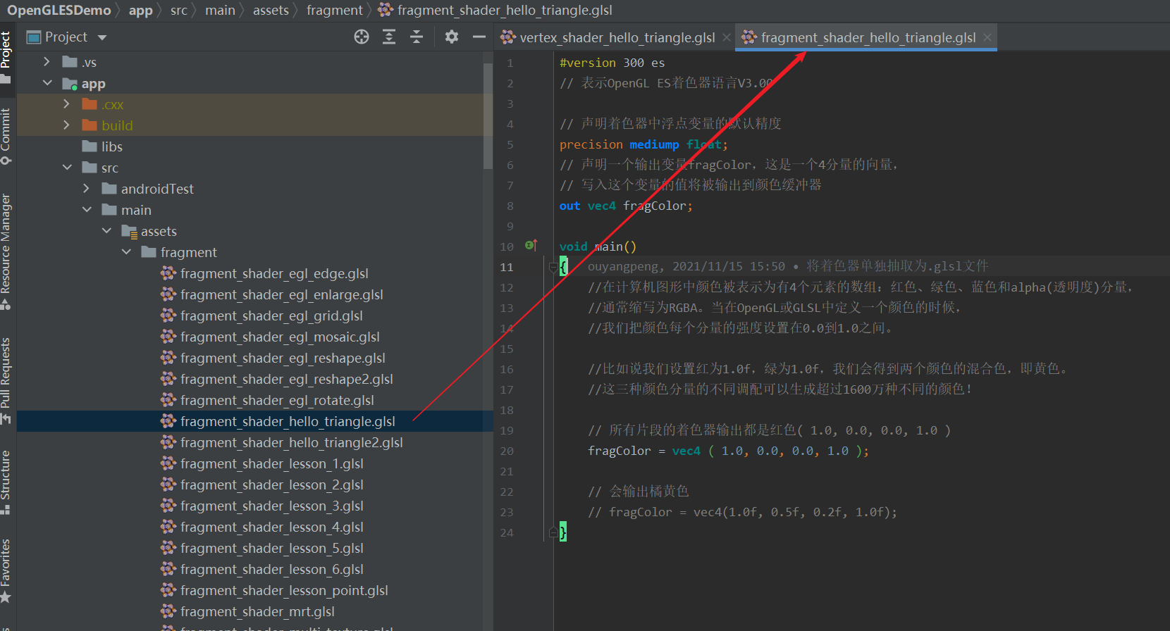Expand the androidTest folder

87,189
